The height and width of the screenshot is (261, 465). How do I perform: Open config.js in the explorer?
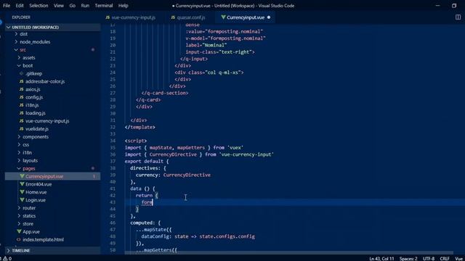53,97
